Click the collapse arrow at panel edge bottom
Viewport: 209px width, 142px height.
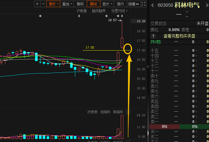[x=148, y=133]
